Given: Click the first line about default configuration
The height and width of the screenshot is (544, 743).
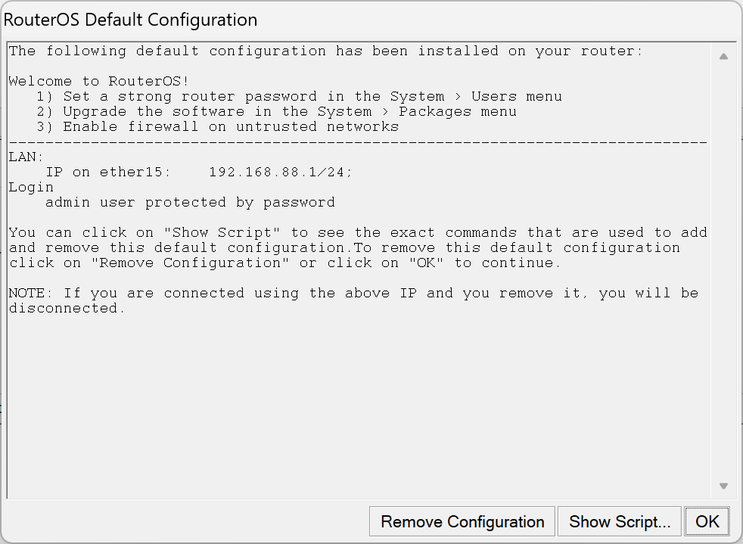Looking at the screenshot, I should click(x=325, y=51).
